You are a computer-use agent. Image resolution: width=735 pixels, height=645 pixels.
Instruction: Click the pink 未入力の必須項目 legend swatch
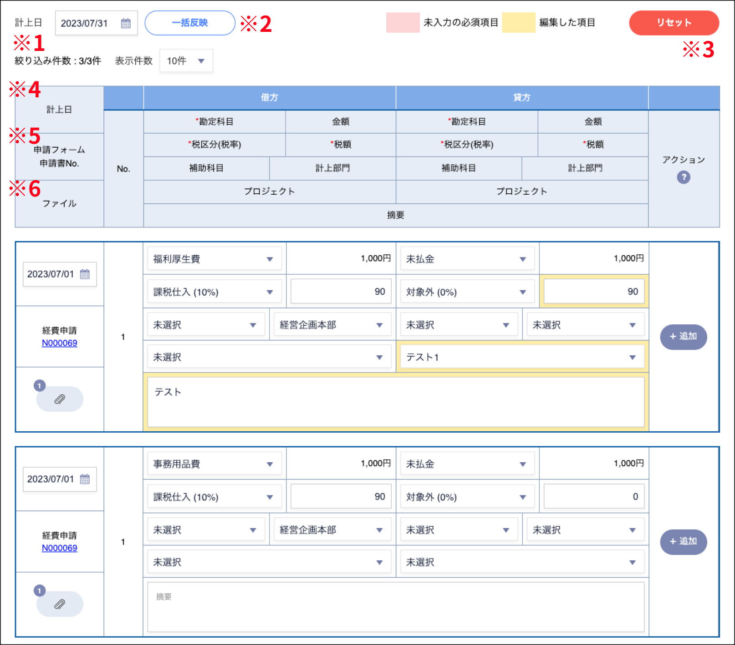pyautogui.click(x=403, y=23)
